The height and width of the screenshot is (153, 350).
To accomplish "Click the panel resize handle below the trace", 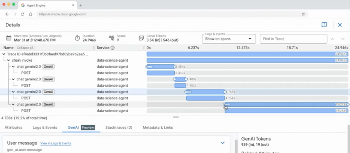I will point(176,117).
